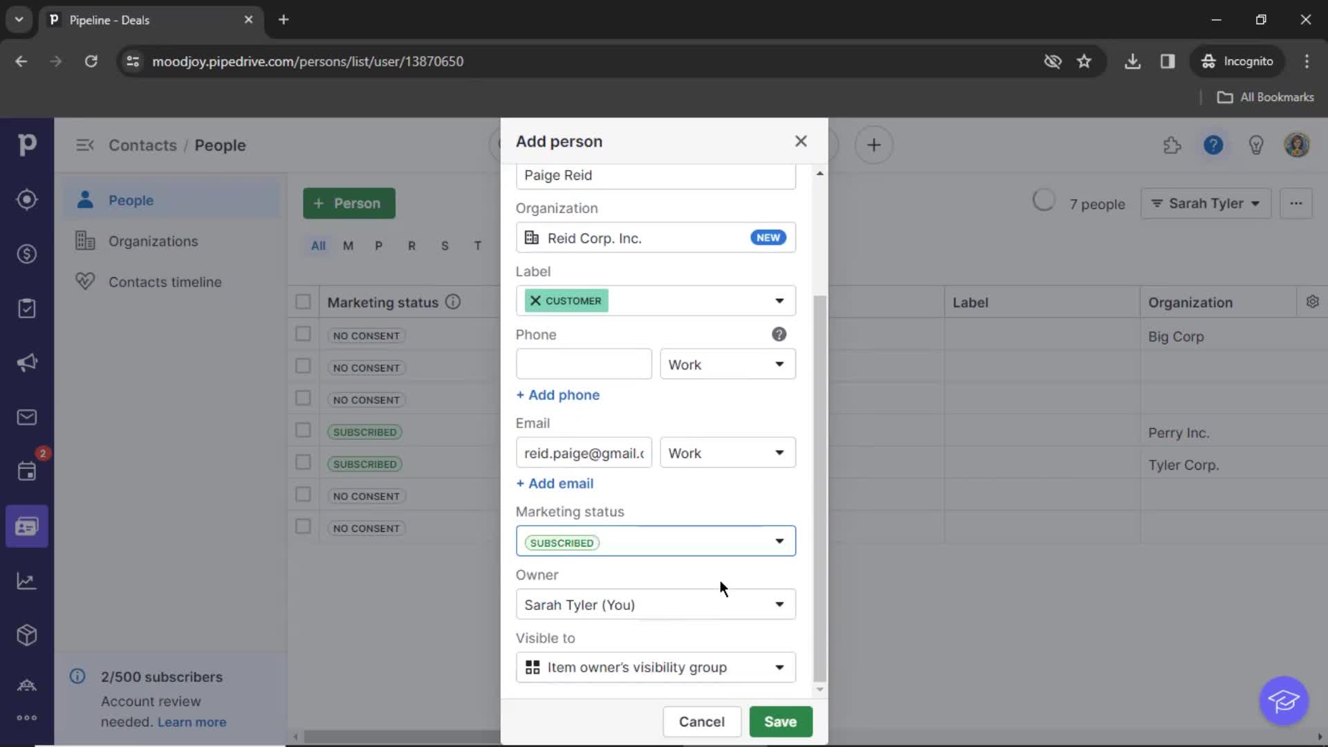Click Save to add Paige Reid

click(781, 721)
